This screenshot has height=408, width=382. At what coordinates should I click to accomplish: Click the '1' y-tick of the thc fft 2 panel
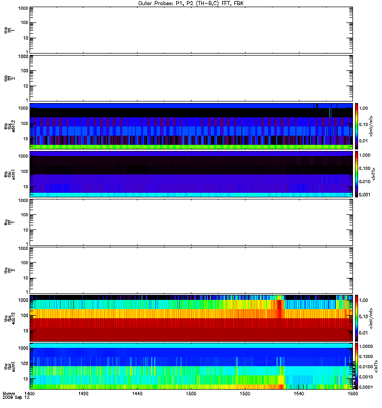(x=27, y=292)
